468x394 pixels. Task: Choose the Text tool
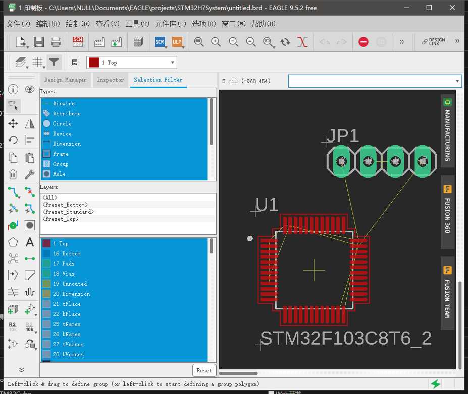30,242
